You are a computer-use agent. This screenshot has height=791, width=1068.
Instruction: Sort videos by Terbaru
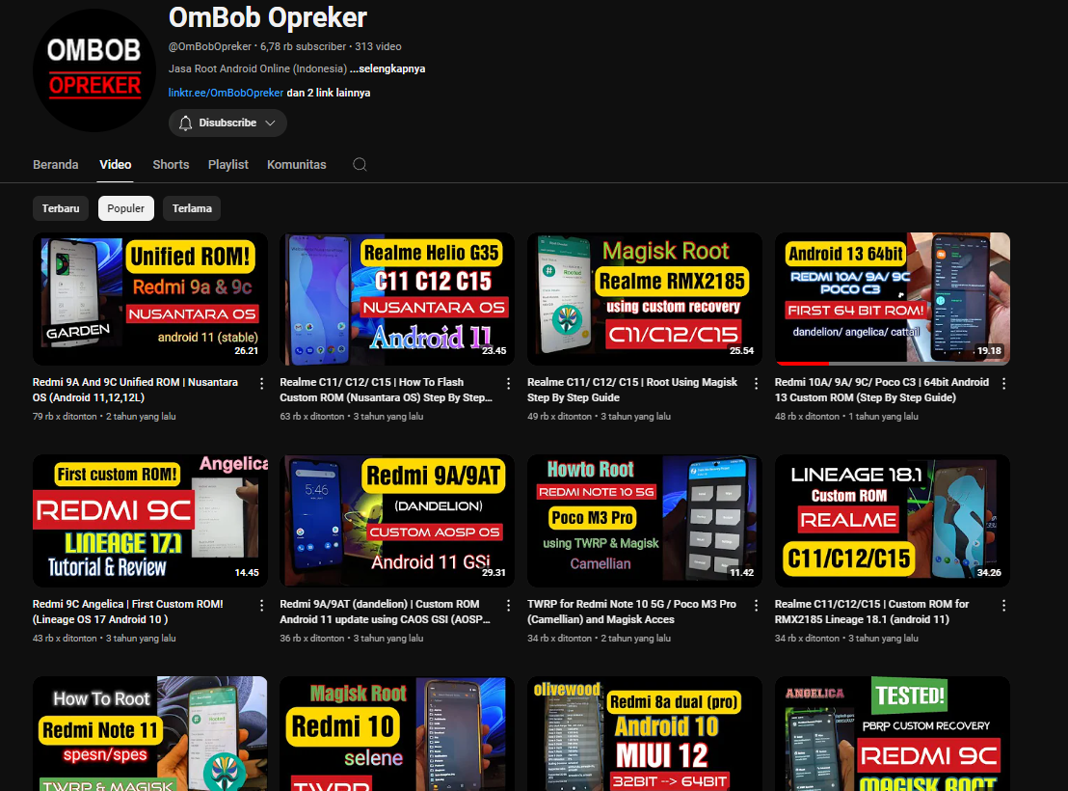pyautogui.click(x=61, y=208)
